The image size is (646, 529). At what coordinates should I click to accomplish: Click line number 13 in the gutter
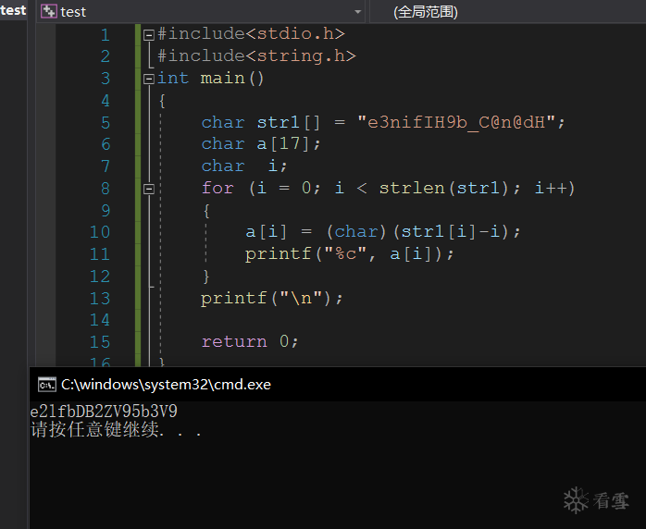pyautogui.click(x=99, y=298)
